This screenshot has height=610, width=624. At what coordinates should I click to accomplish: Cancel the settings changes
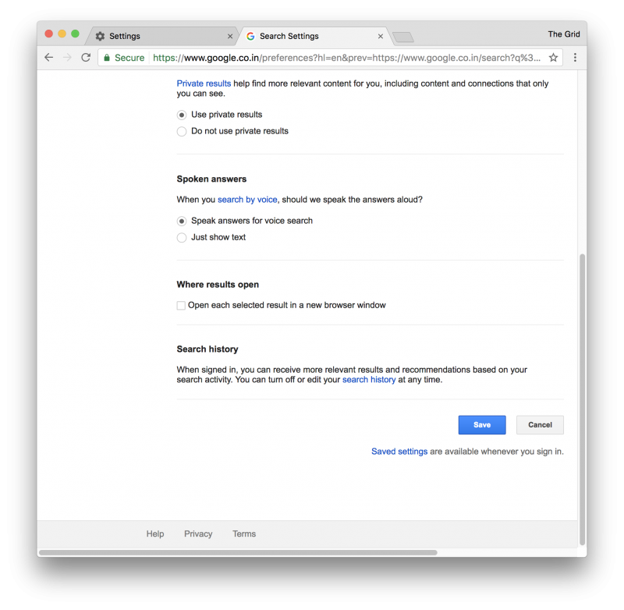(540, 424)
